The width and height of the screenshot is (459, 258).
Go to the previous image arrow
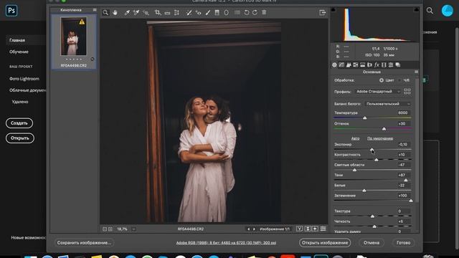[x=249, y=229]
